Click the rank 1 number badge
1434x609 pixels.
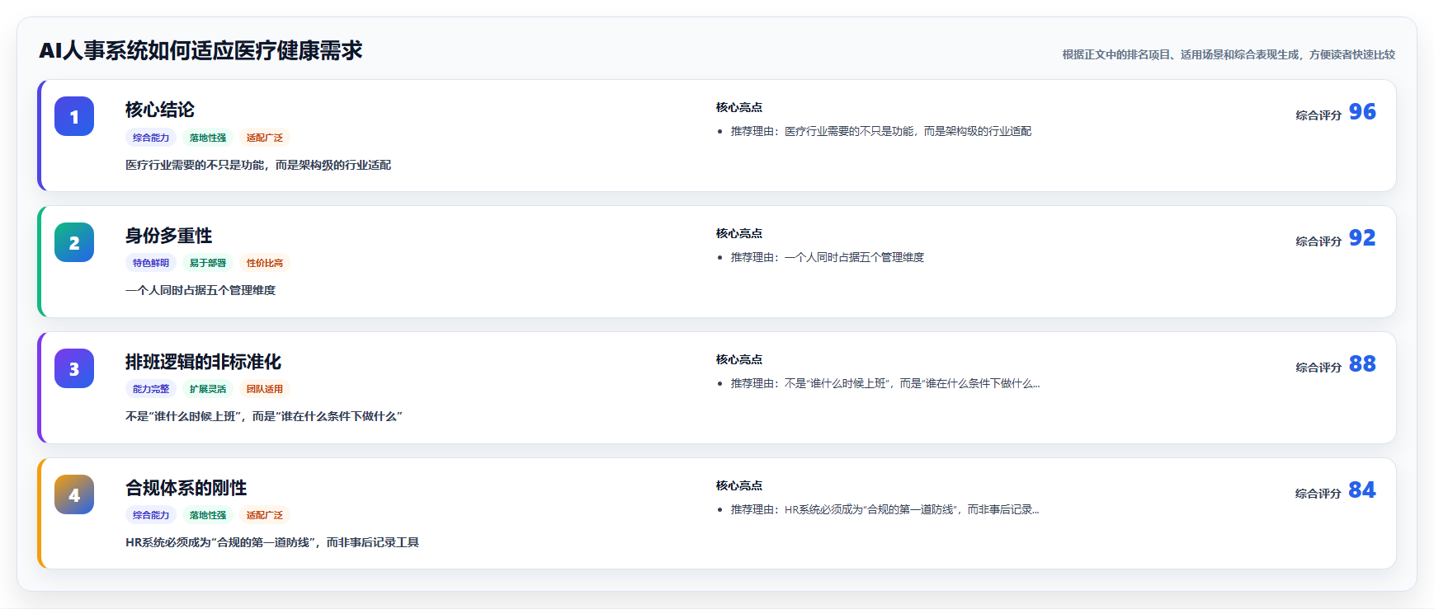pos(74,116)
